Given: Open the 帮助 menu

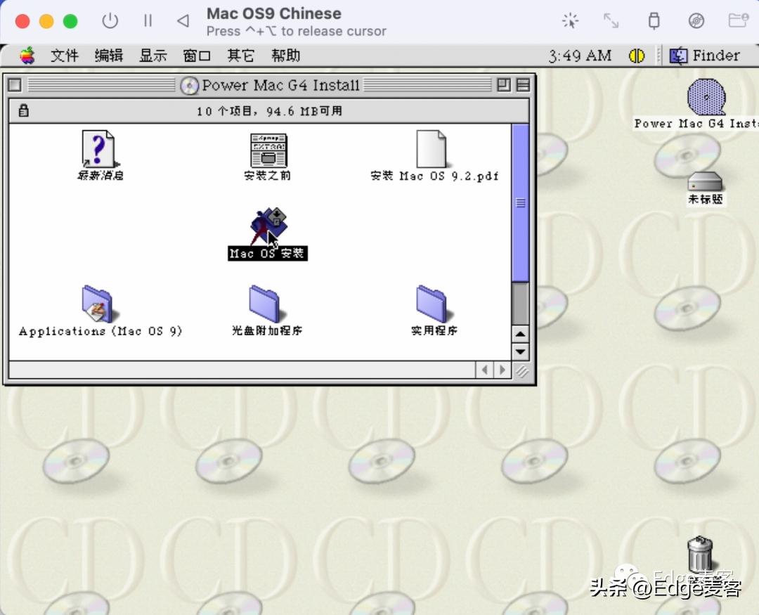Looking at the screenshot, I should [x=285, y=55].
